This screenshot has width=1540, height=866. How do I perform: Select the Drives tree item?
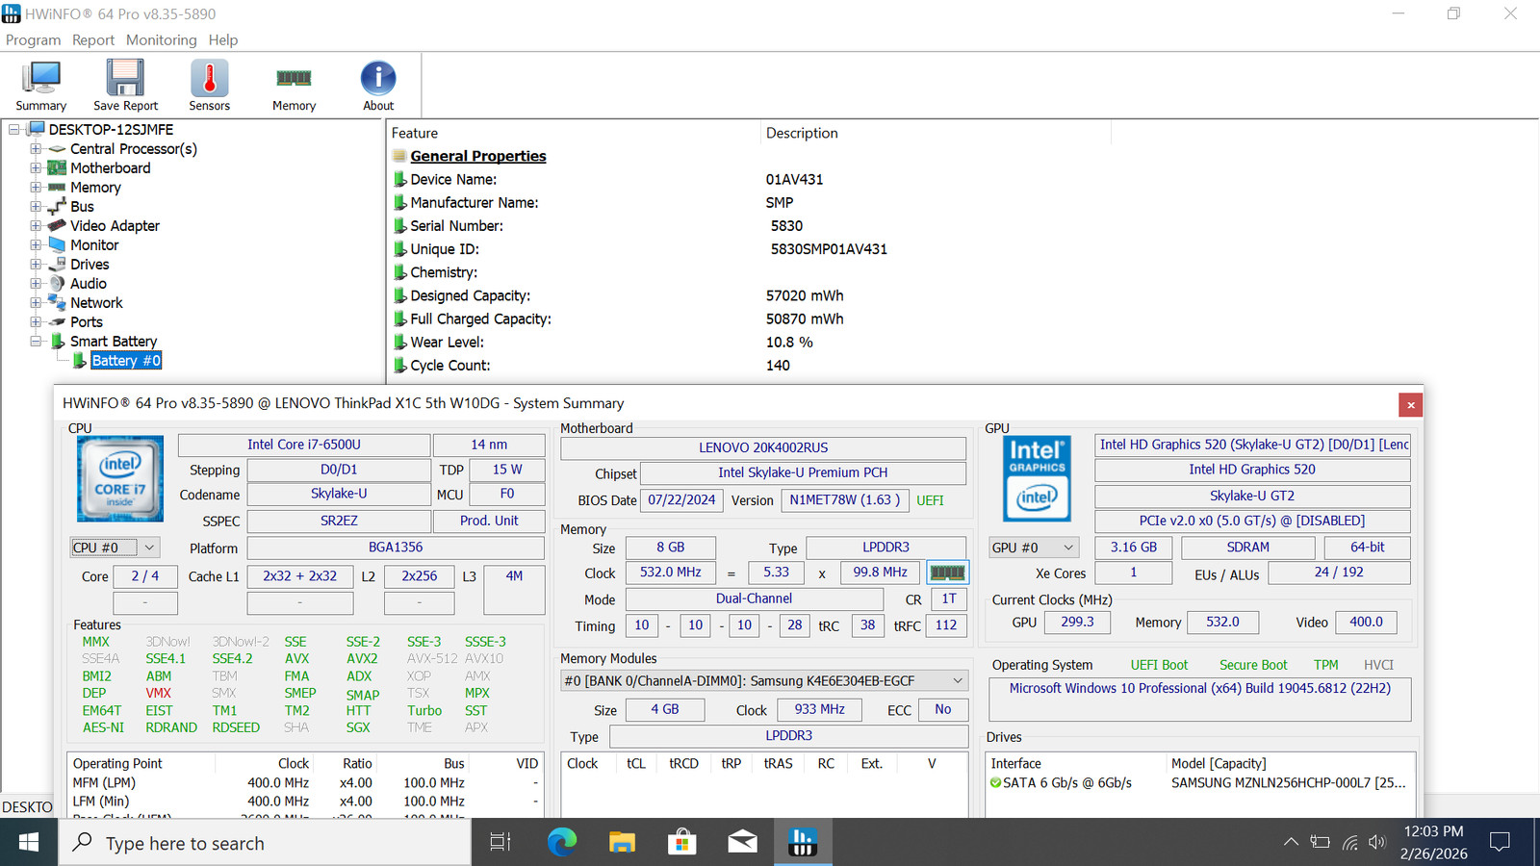point(90,265)
